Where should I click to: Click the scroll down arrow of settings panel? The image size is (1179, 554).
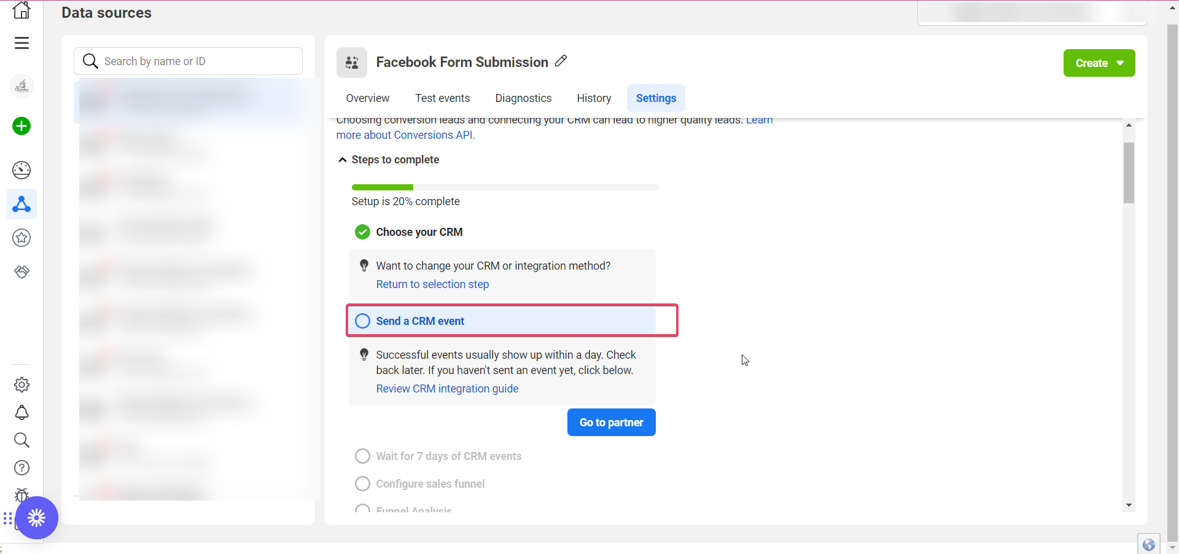(x=1129, y=505)
